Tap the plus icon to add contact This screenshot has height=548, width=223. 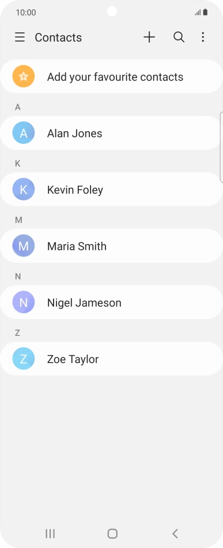click(149, 37)
